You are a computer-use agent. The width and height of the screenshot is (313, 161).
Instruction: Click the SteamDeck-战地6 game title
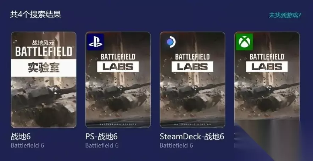click(192, 137)
